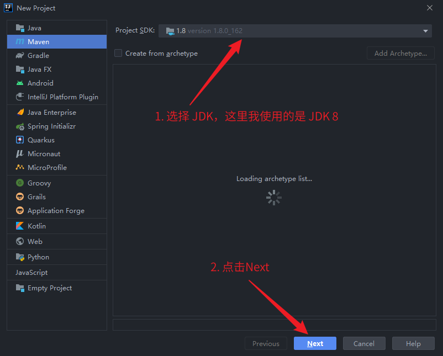Select the Quarkus project icon

click(x=20, y=140)
